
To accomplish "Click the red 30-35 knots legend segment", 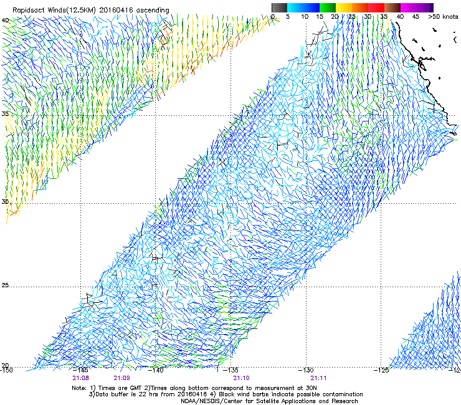I will (376, 7).
